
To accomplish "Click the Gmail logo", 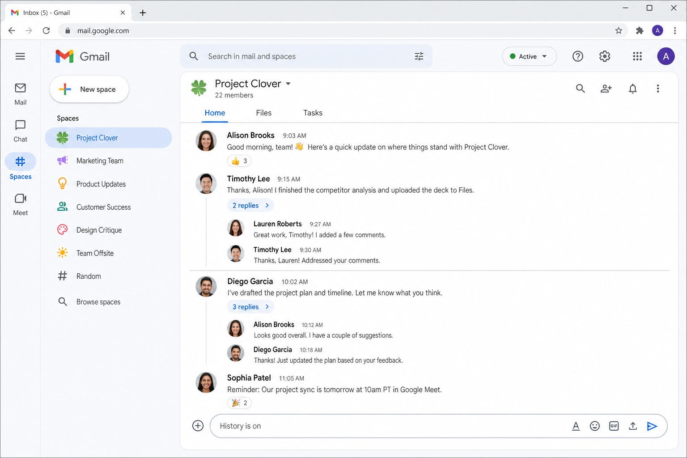I will pyautogui.click(x=82, y=56).
